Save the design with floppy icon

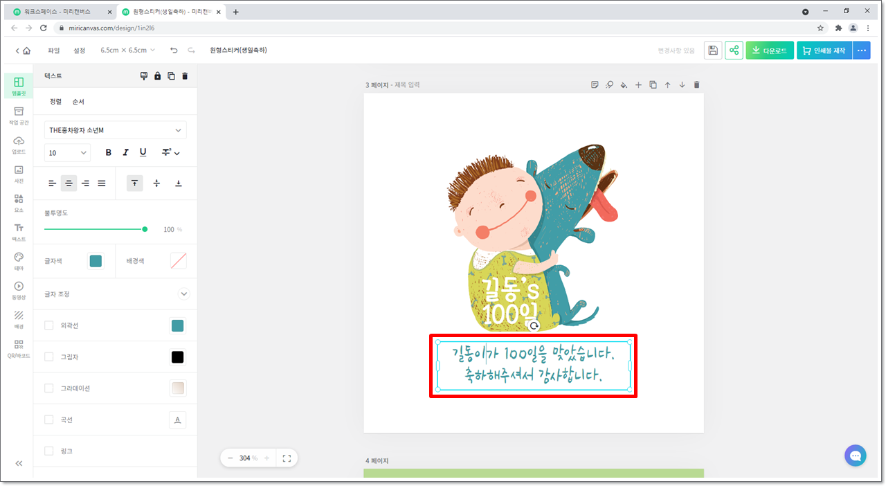pyautogui.click(x=713, y=51)
